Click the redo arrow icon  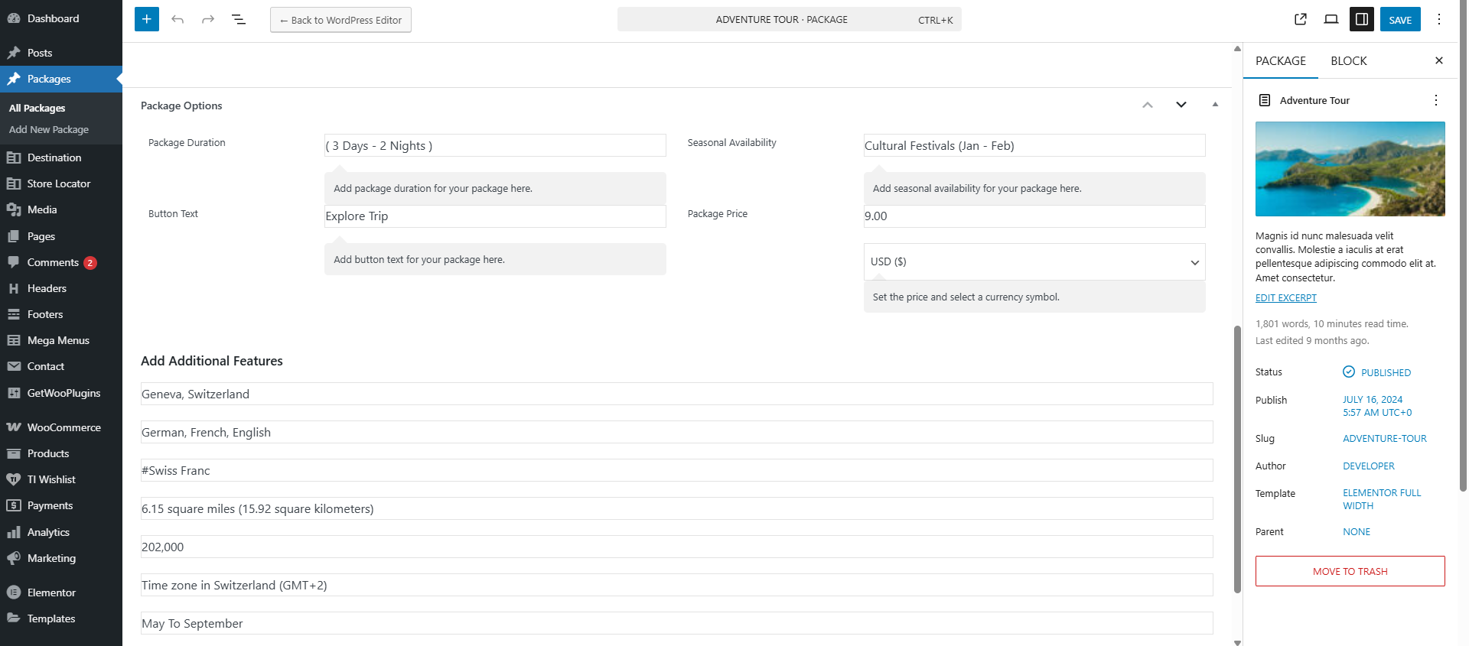[208, 19]
